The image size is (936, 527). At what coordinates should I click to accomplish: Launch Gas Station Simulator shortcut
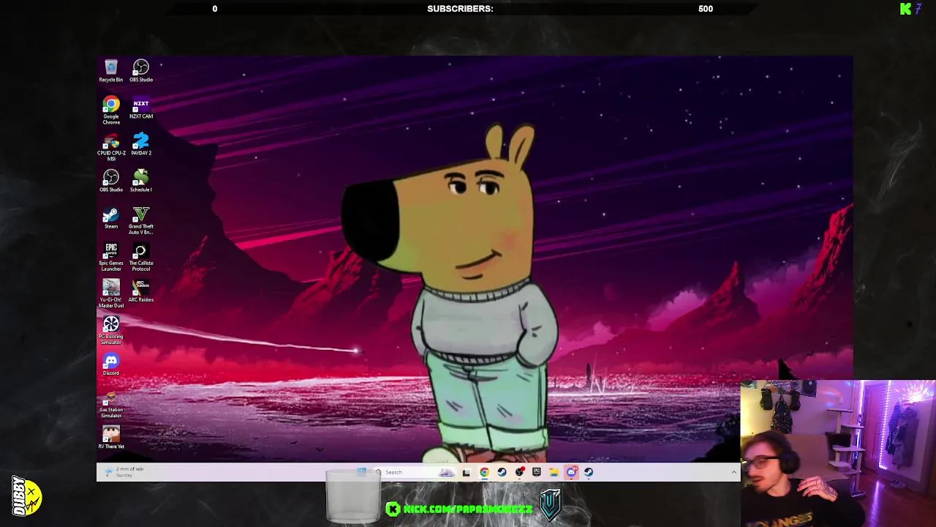111,404
